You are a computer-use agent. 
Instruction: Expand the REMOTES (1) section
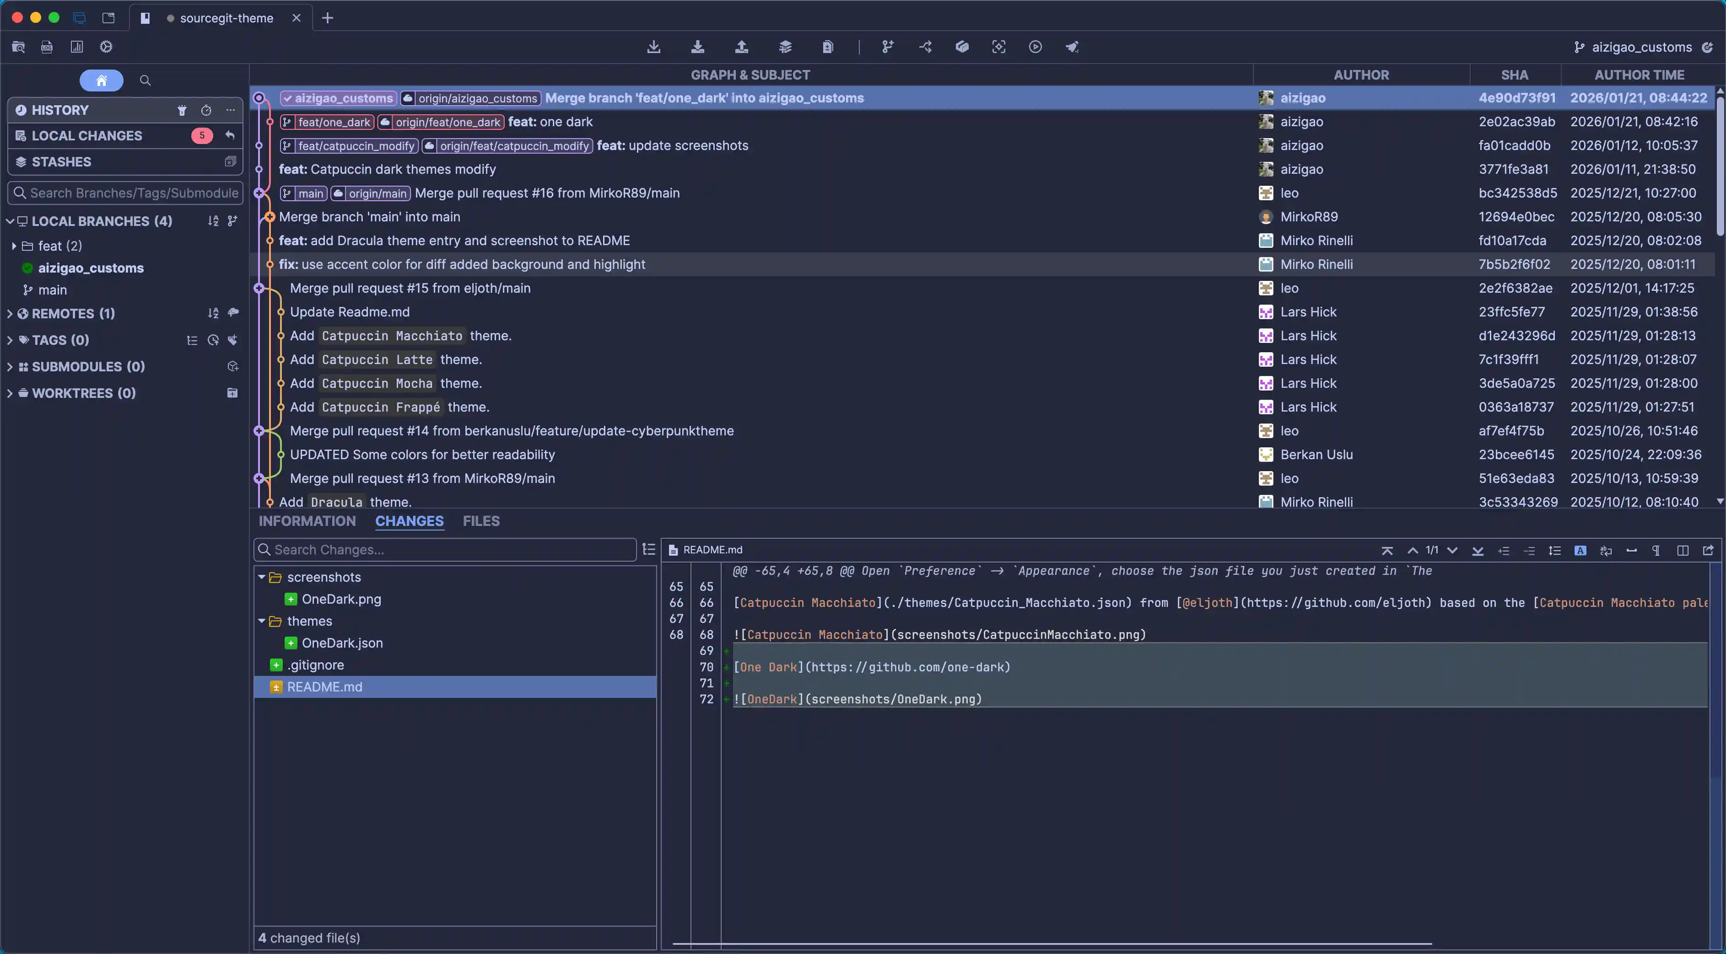point(10,313)
